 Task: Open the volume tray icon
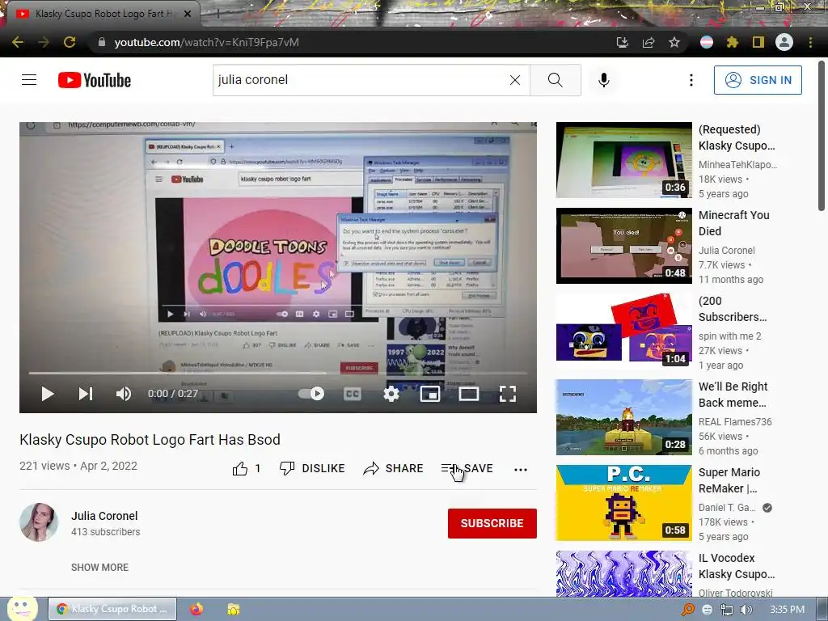pos(746,610)
